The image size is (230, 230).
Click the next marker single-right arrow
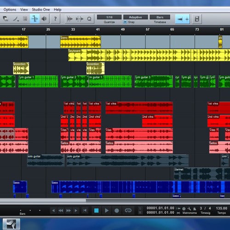coord(76,211)
